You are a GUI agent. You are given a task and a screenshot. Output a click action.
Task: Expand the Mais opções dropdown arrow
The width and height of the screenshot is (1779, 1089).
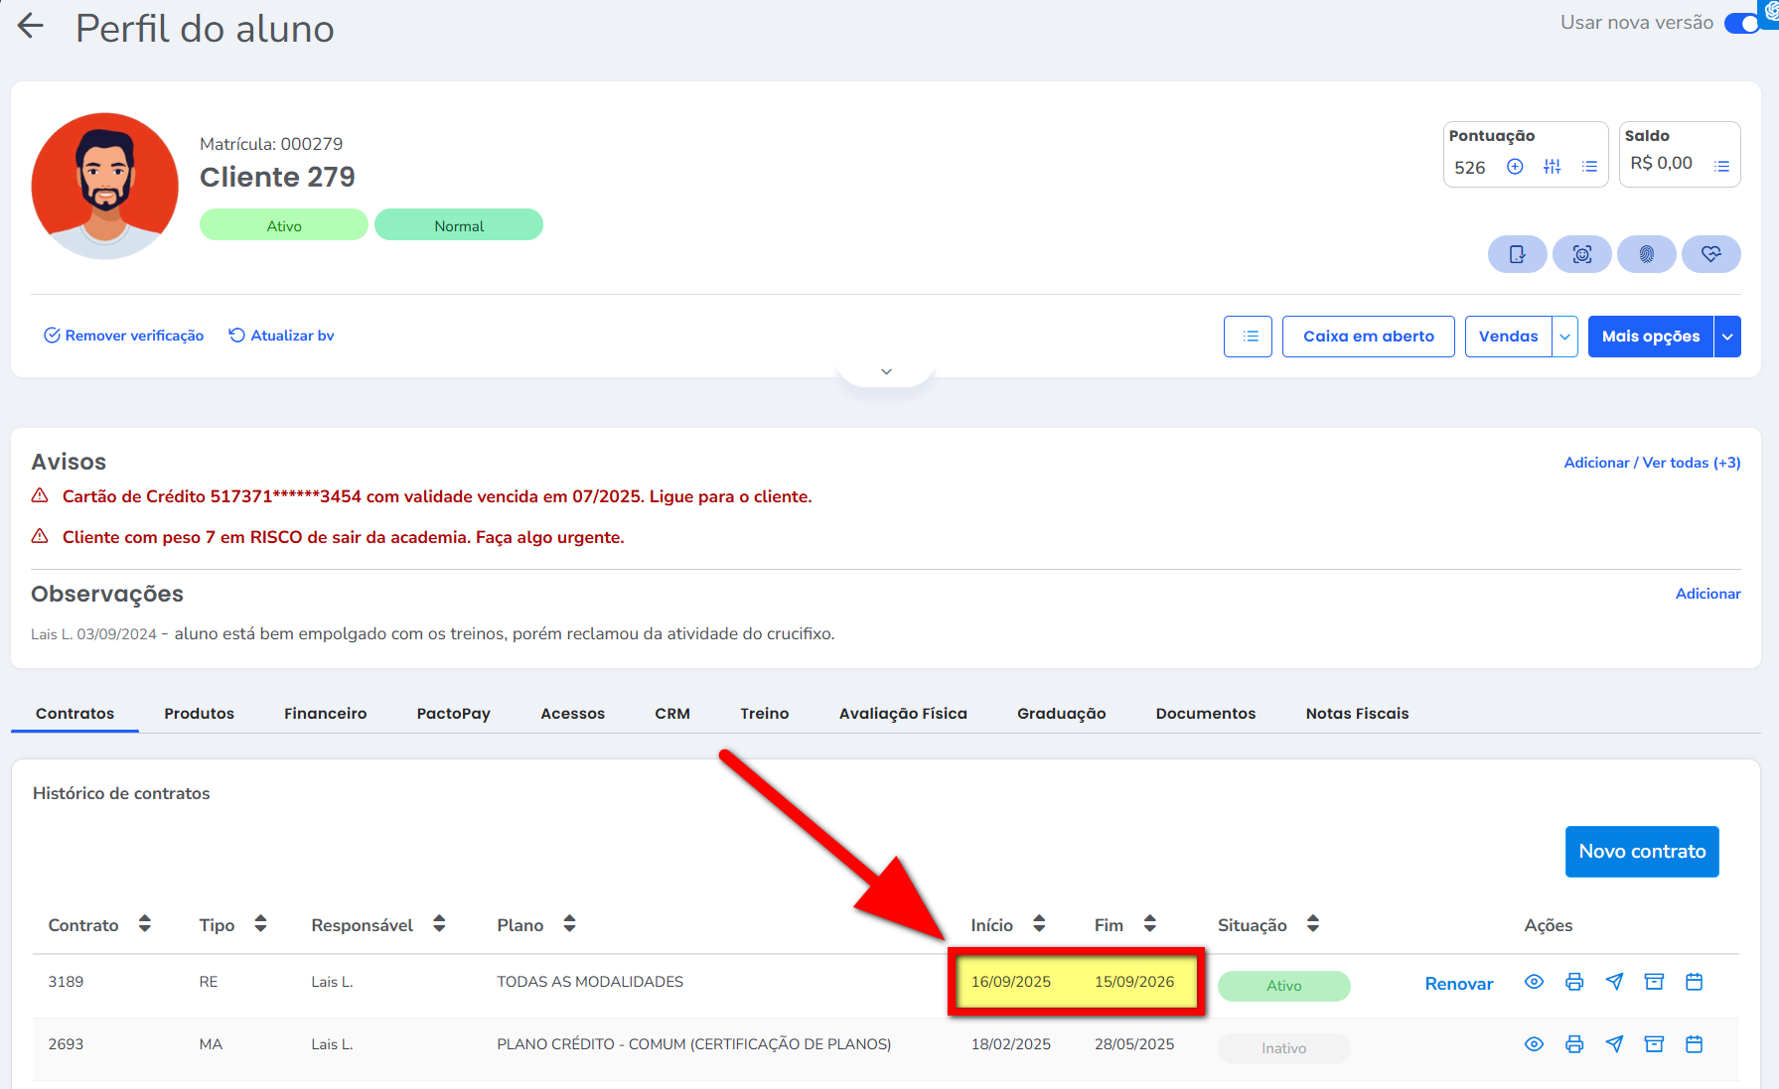click(x=1727, y=337)
